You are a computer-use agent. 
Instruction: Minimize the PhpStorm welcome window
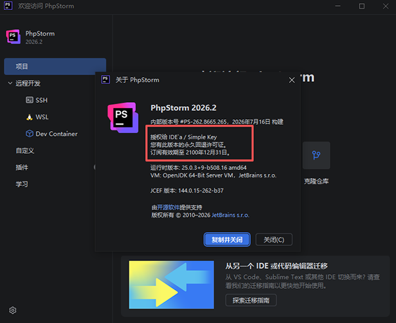pyautogui.click(x=338, y=6)
